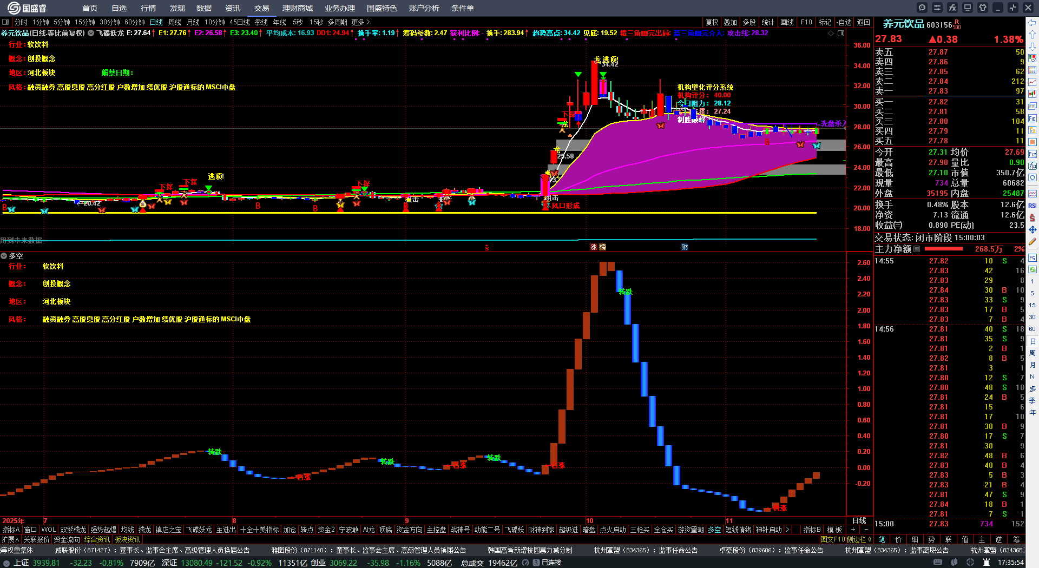The width and height of the screenshot is (1039, 568).
Task: Open the skin shirt icon in title bar
Action: pos(983,8)
